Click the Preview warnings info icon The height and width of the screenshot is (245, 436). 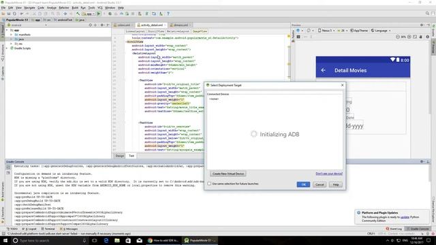coord(428,37)
